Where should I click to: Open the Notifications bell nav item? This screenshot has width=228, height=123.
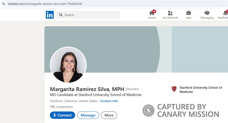point(223,15)
